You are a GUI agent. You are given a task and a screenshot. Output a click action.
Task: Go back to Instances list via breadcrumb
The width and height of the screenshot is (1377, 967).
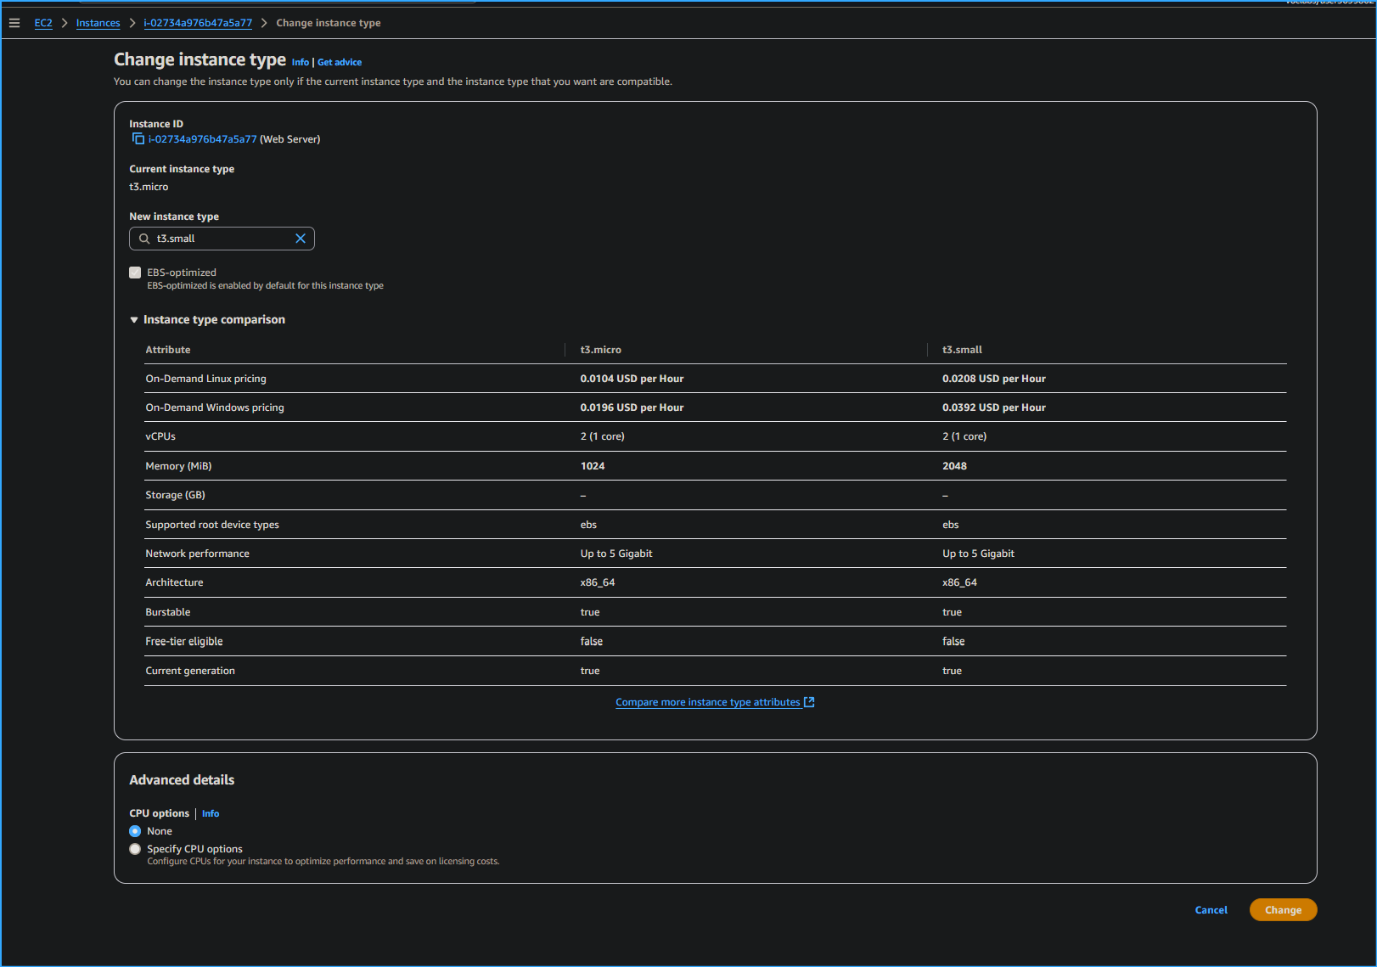click(98, 23)
